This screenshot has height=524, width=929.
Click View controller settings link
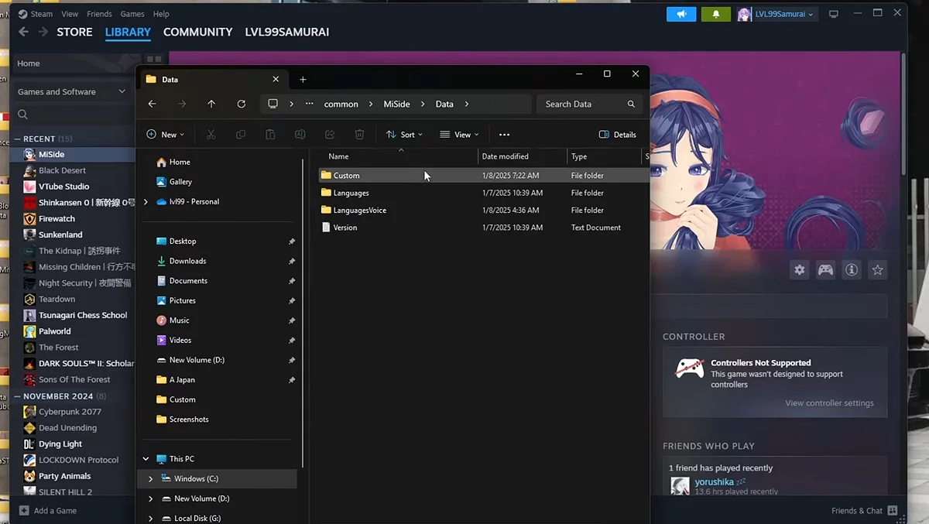829,403
